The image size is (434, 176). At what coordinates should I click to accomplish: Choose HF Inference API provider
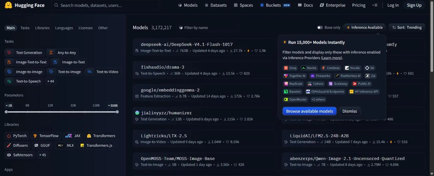(x=364, y=92)
